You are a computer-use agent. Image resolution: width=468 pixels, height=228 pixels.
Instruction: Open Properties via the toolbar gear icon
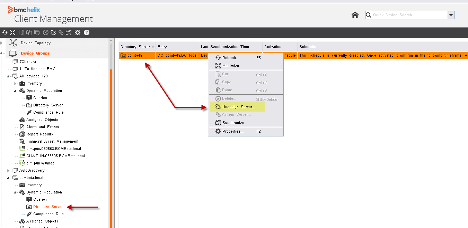(x=78, y=32)
